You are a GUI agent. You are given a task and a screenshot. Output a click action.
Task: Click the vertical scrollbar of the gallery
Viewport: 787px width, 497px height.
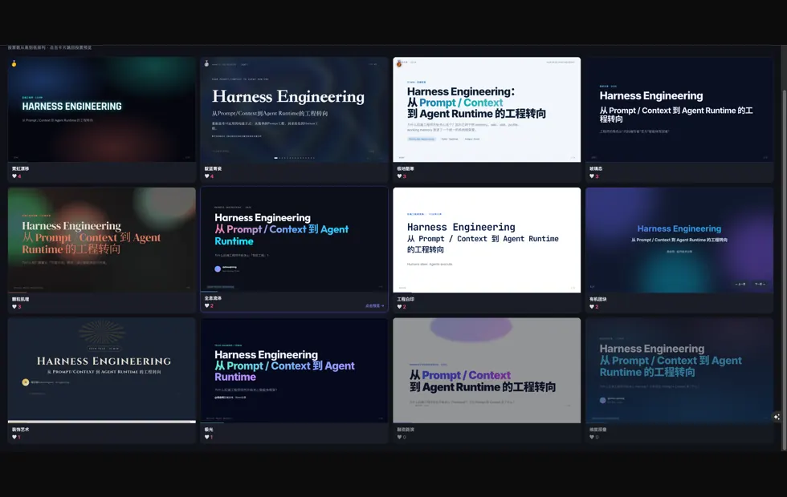785,271
